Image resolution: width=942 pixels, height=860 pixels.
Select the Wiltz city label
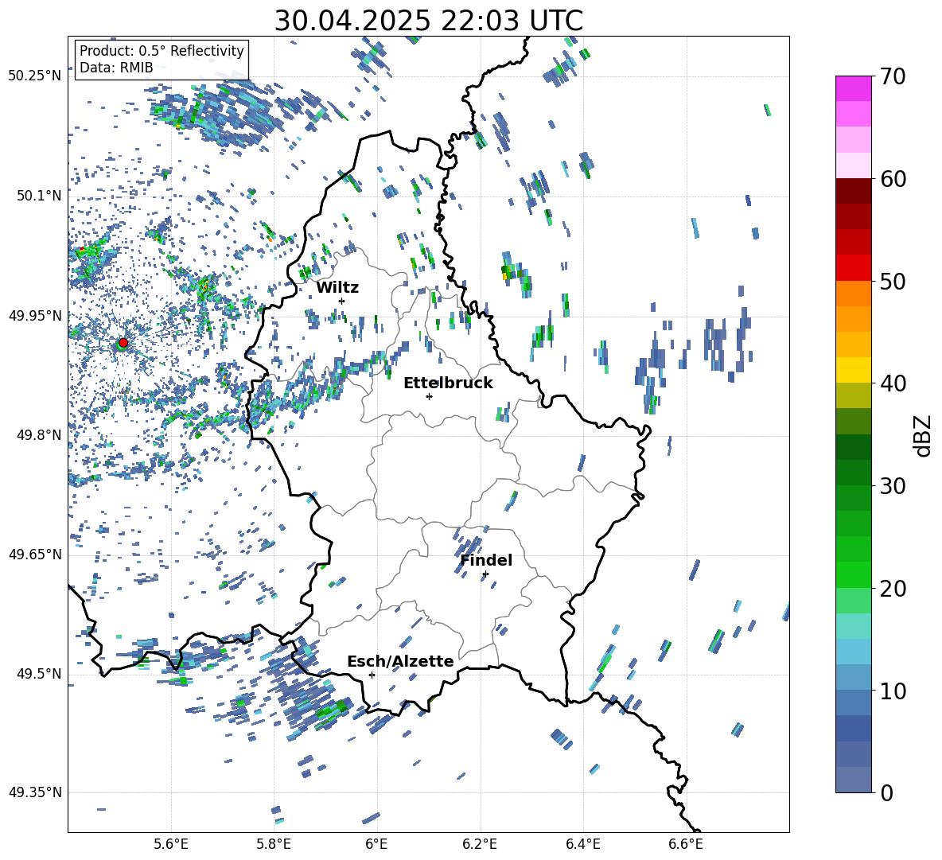coord(337,287)
